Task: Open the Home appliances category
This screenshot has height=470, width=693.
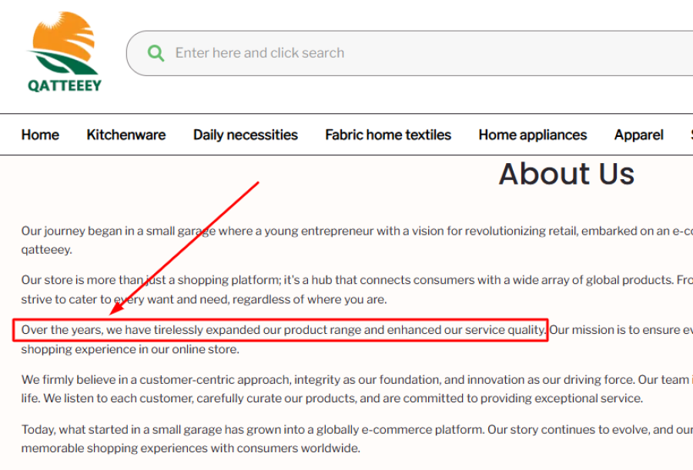Action: coord(532,135)
